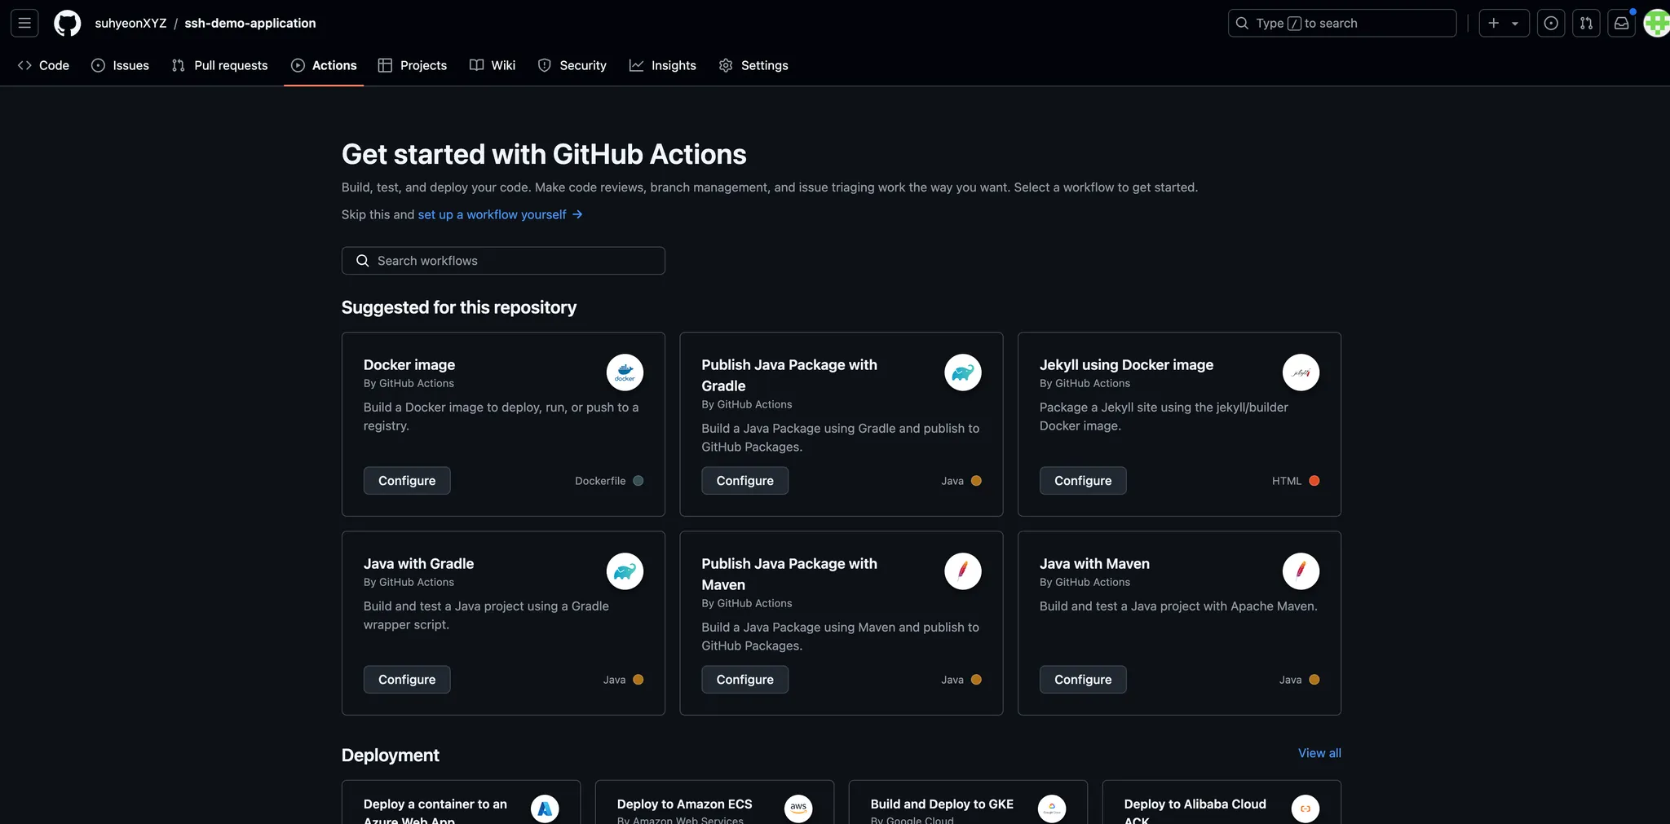Click the Dockerfile language label
This screenshot has height=824, width=1670.
tap(600, 481)
